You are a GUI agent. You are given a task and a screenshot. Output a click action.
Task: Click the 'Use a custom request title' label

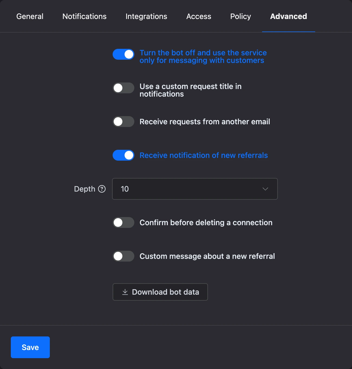click(191, 90)
